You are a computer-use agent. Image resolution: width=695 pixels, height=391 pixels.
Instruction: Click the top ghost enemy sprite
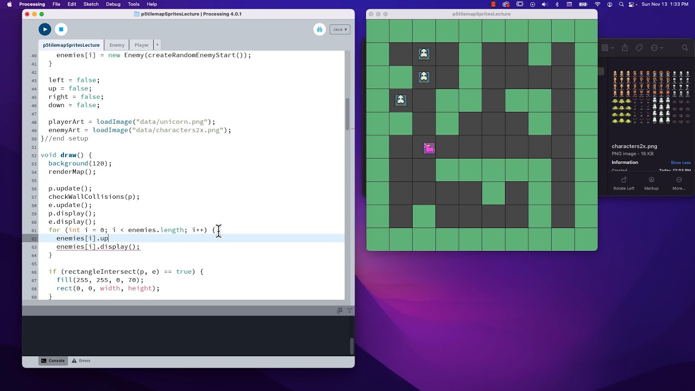(424, 54)
